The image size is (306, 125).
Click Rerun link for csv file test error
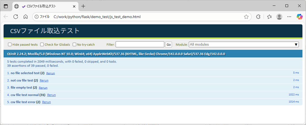tap(46, 102)
